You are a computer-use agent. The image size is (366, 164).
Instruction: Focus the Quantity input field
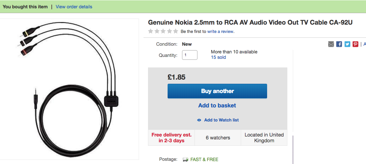coord(190,55)
